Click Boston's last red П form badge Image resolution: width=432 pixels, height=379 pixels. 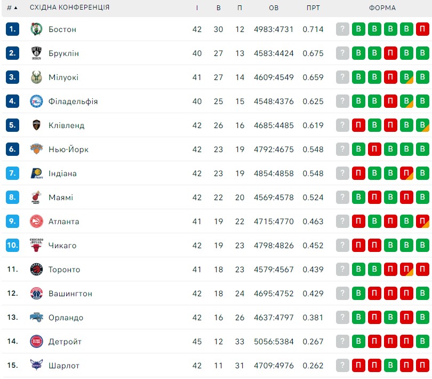[x=422, y=29]
